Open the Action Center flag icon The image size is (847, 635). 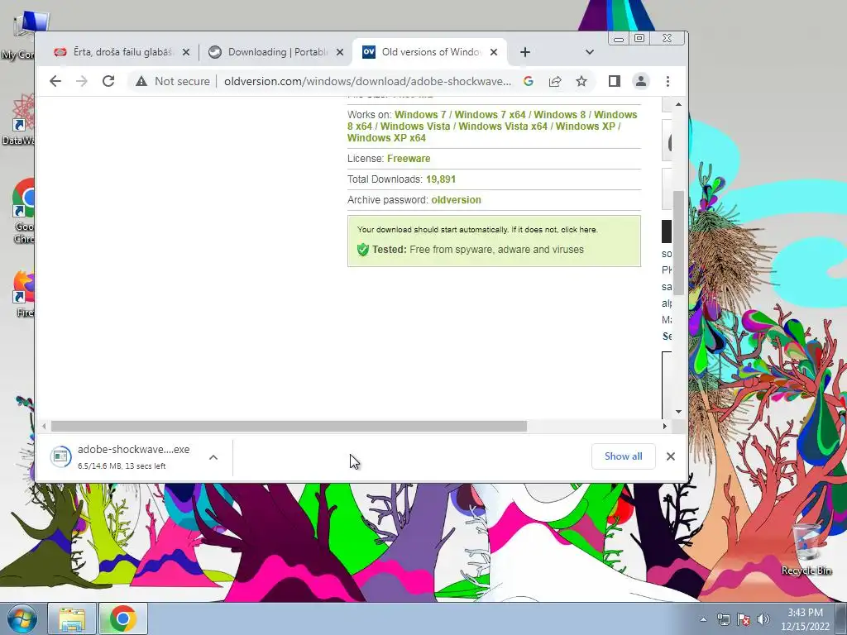click(744, 619)
